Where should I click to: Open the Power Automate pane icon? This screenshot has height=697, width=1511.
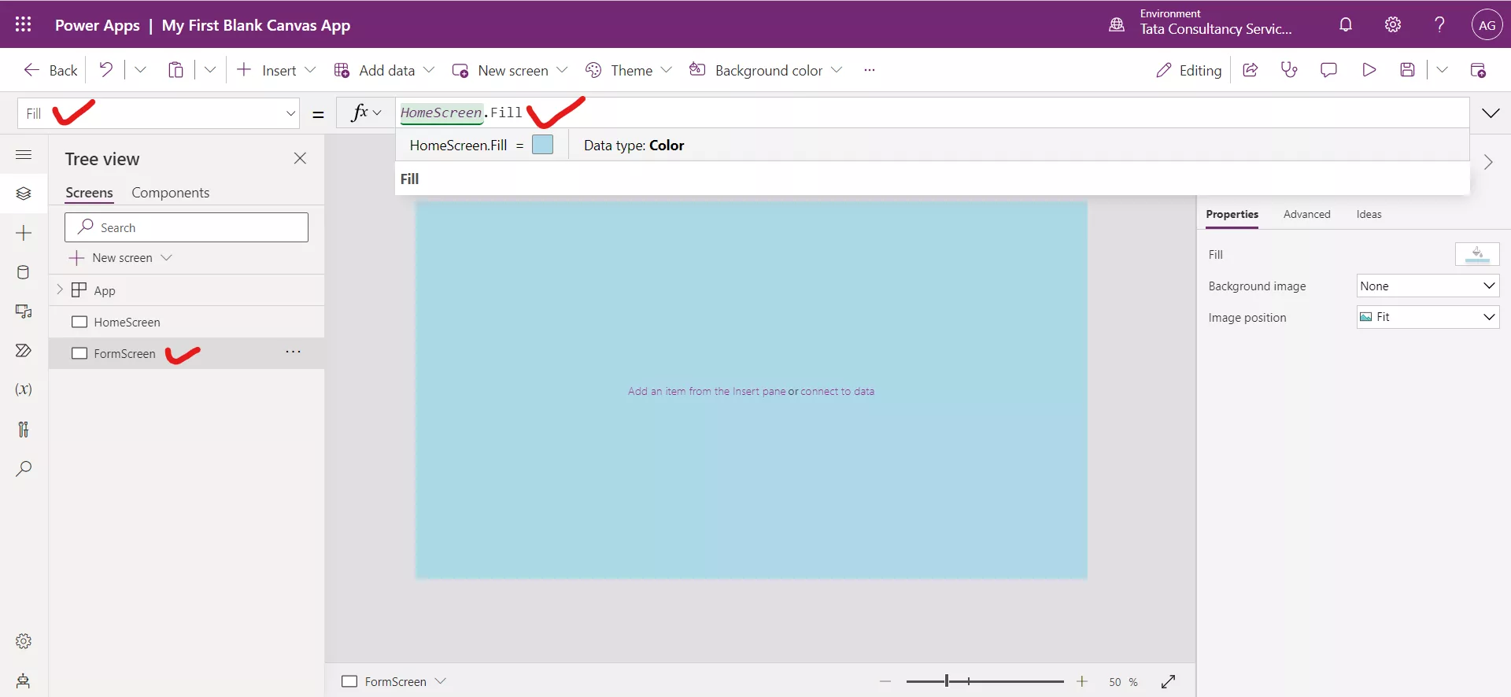click(x=24, y=351)
